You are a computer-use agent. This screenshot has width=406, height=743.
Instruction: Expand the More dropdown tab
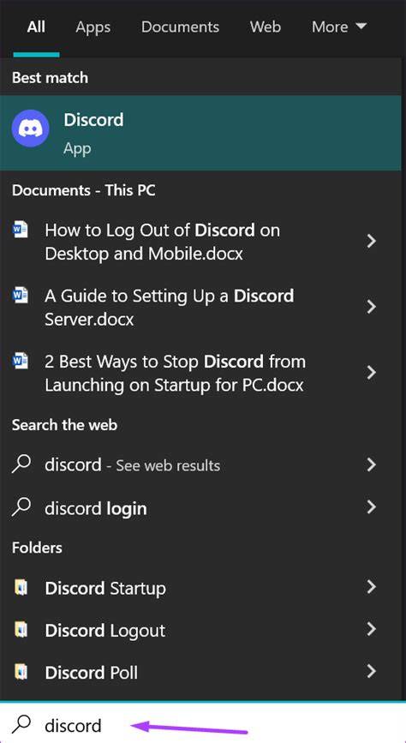pos(339,27)
